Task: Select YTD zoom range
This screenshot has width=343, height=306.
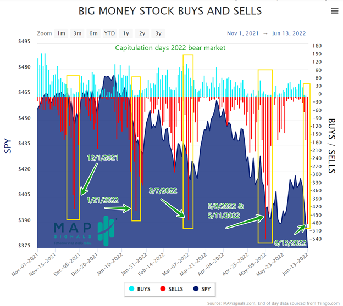Action: (110, 33)
